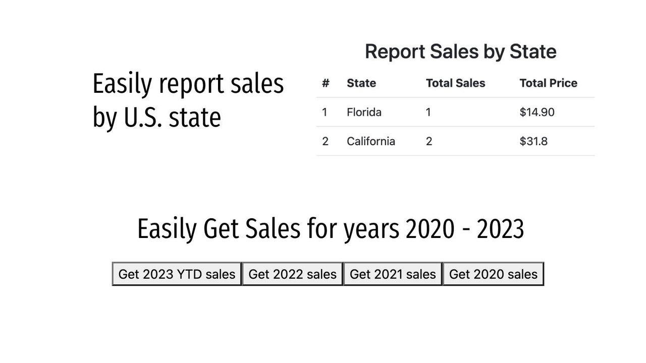
Task: Click the Get 2021 sales button
Action: point(393,274)
